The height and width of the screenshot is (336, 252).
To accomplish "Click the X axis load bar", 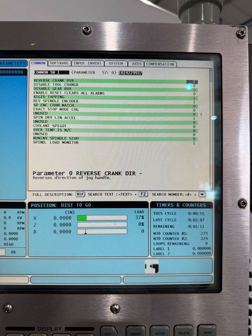I will pos(102,218).
